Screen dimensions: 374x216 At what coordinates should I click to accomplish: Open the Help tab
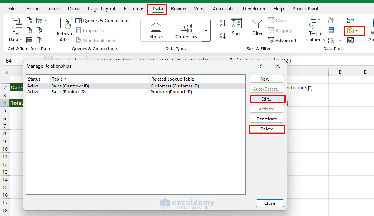[x=279, y=9]
